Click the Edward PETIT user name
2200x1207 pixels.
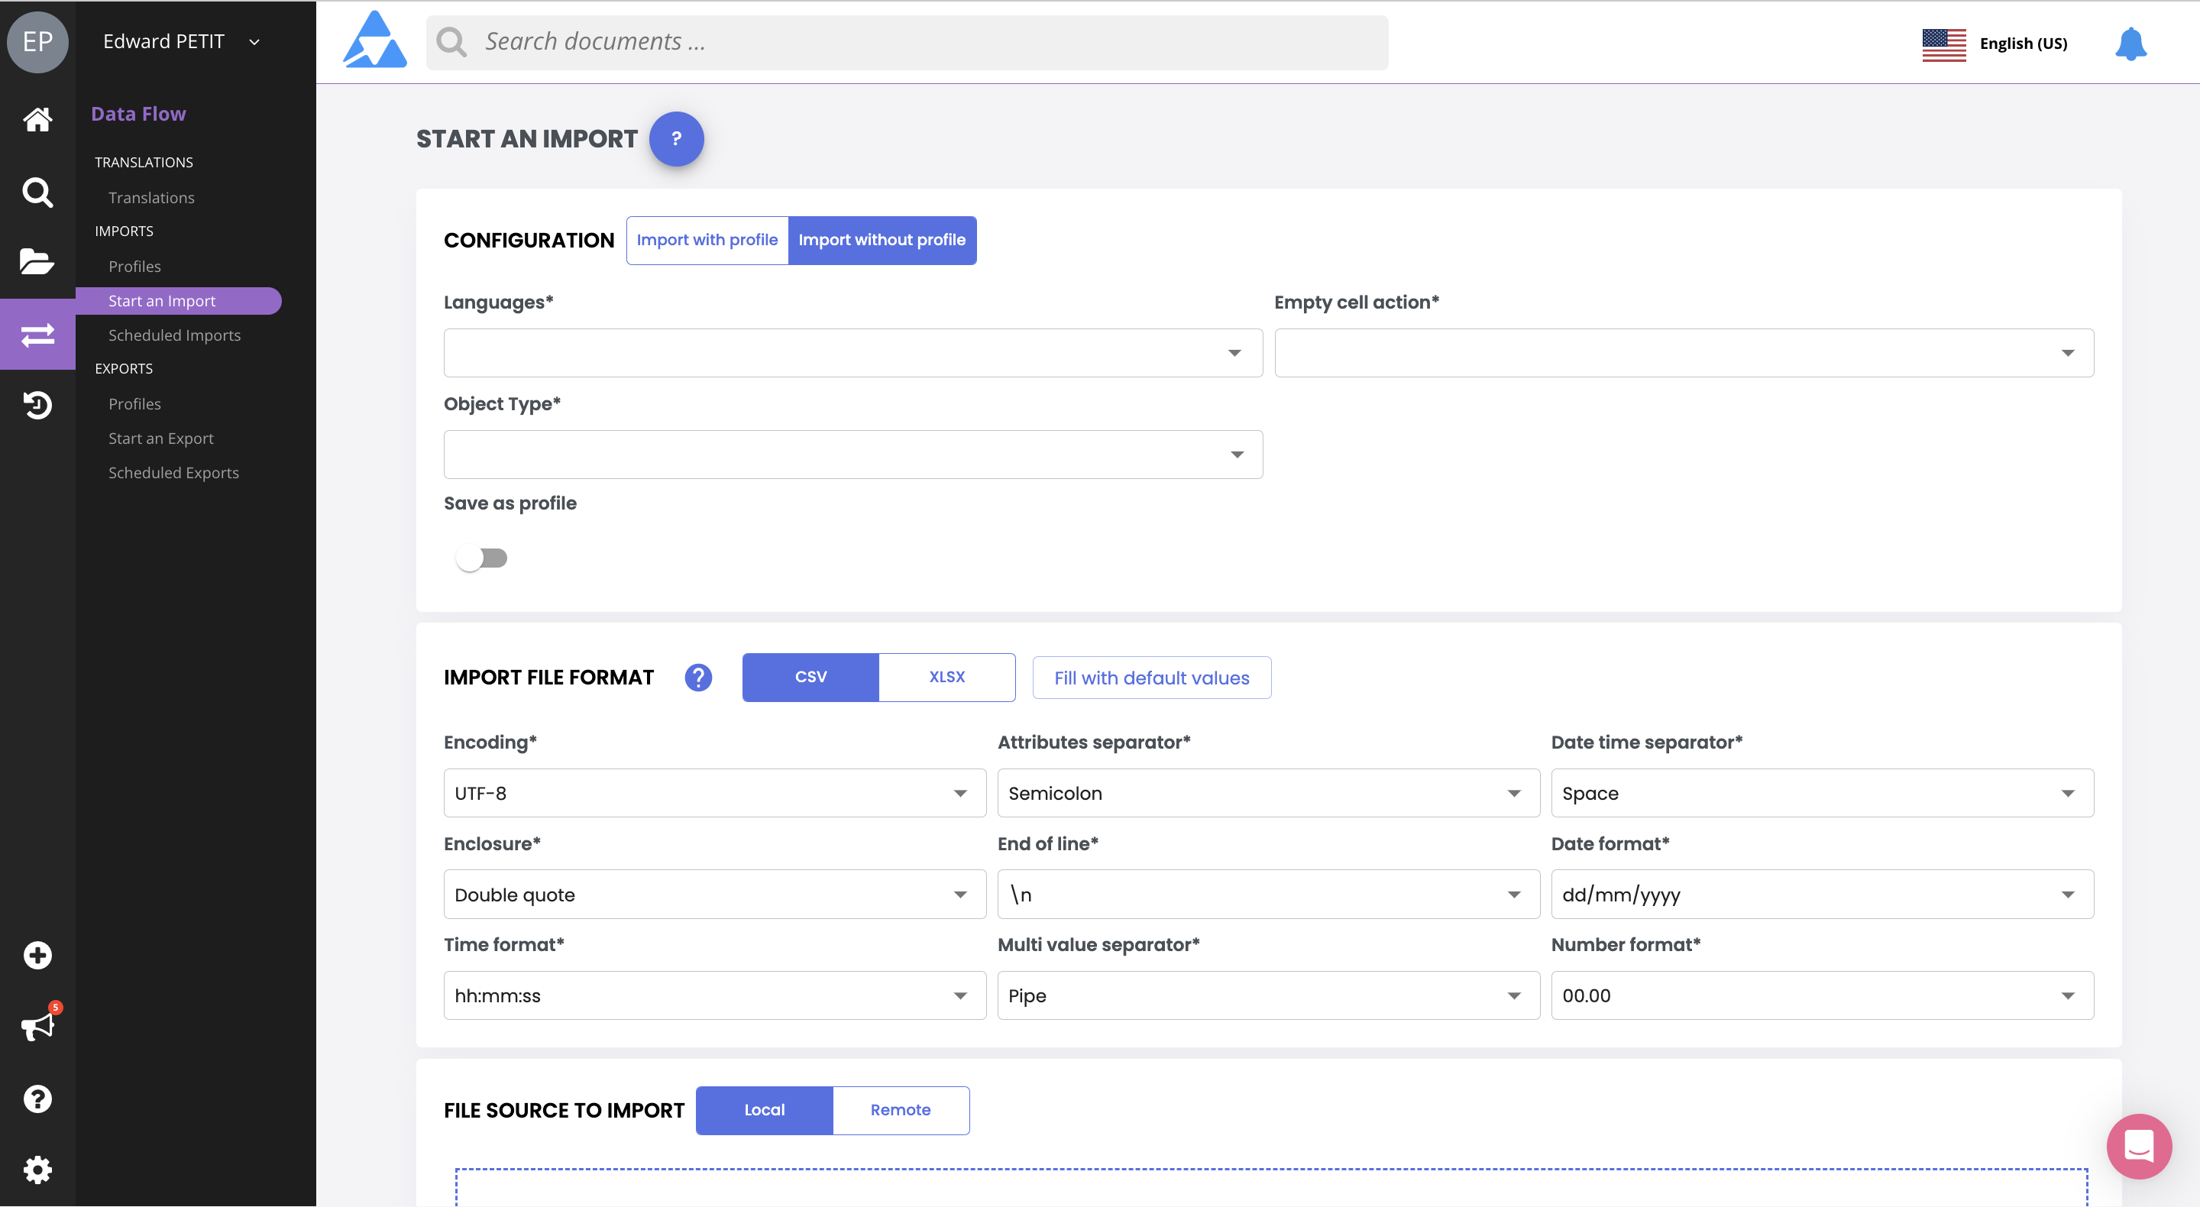tap(164, 42)
